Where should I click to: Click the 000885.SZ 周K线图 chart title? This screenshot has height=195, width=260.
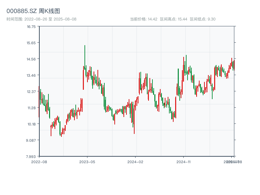[33, 11]
